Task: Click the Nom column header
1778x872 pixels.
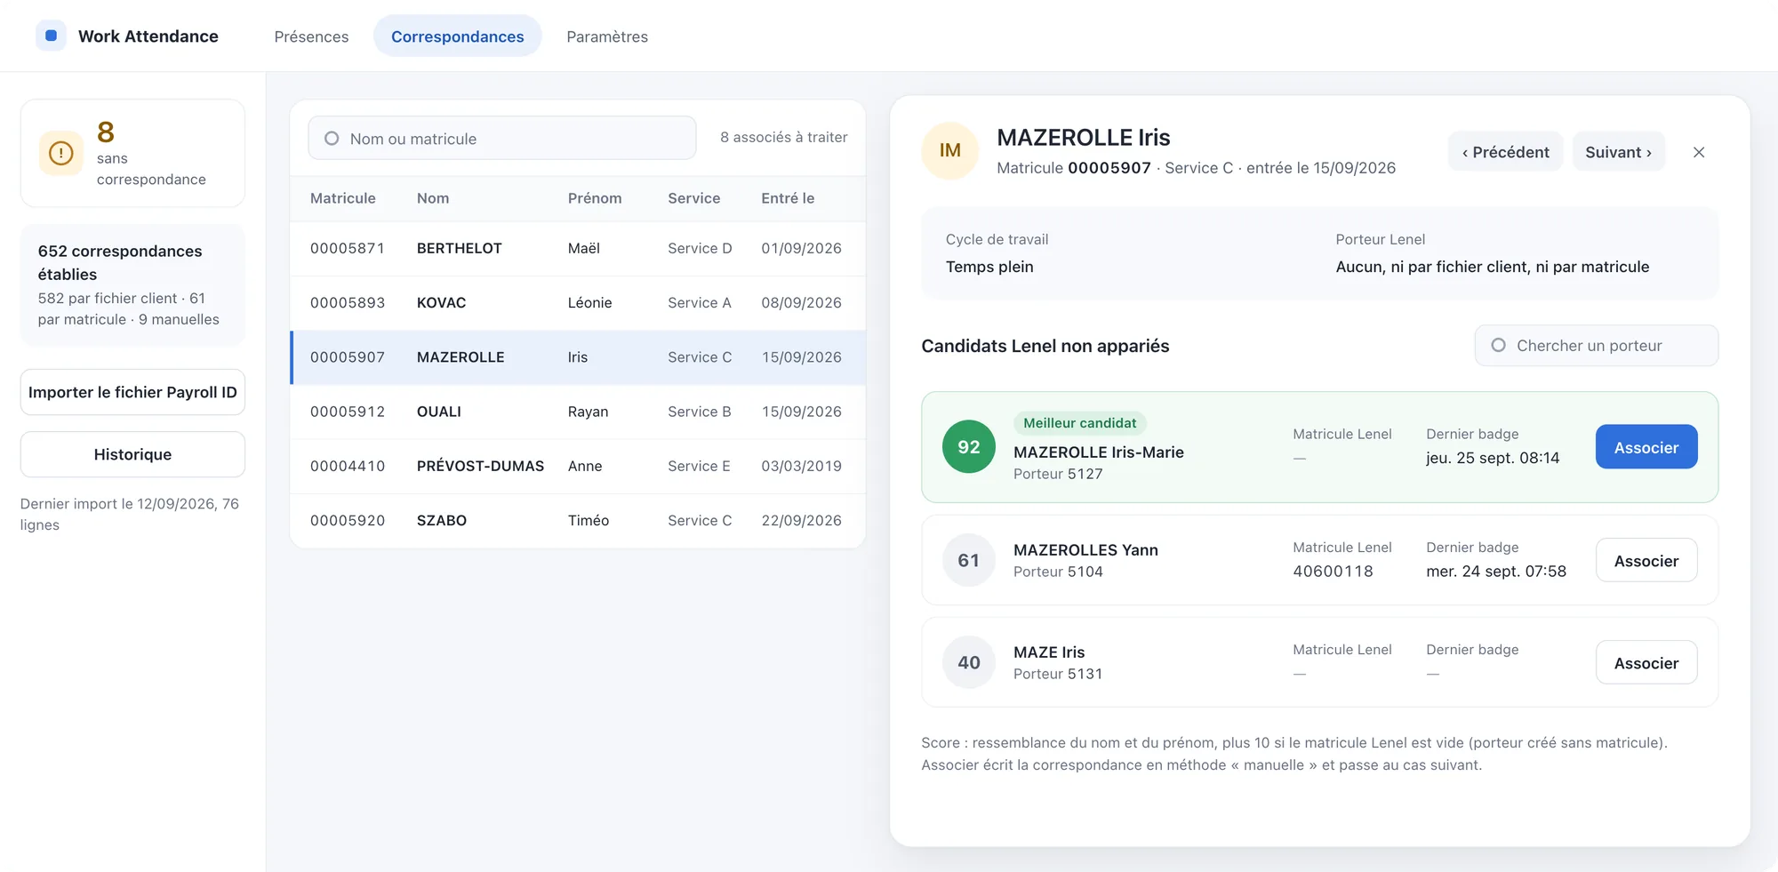Action: 433,198
